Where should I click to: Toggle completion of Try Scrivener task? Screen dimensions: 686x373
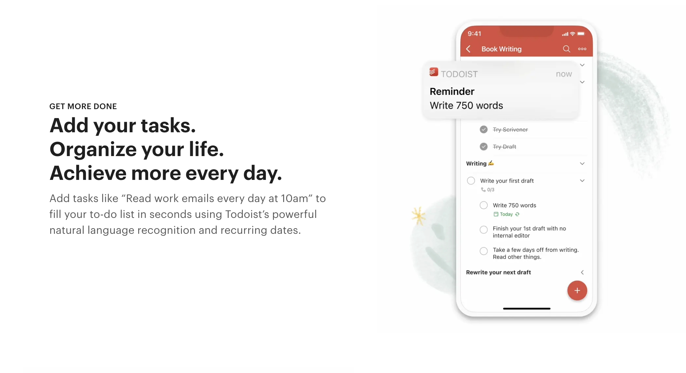pos(483,129)
